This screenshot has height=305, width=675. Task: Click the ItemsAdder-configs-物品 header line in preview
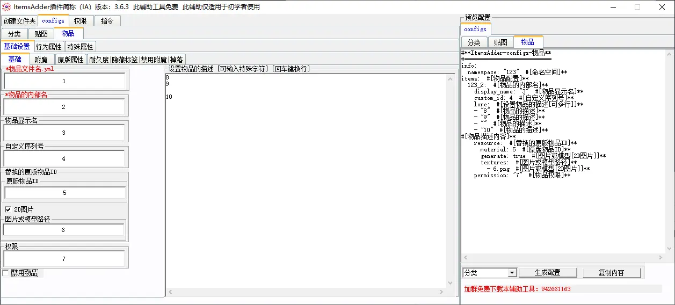506,53
